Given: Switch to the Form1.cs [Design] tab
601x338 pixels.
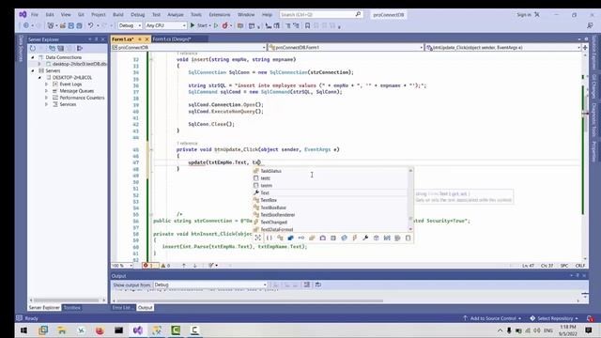Looking at the screenshot, I should (172, 39).
